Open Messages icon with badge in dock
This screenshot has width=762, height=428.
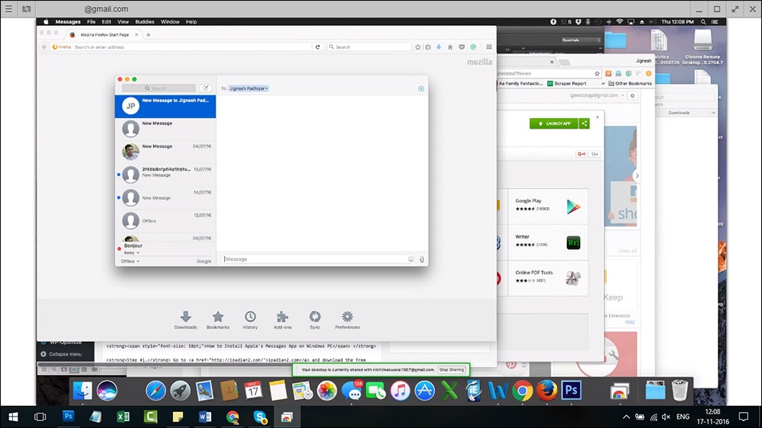pyautogui.click(x=352, y=391)
